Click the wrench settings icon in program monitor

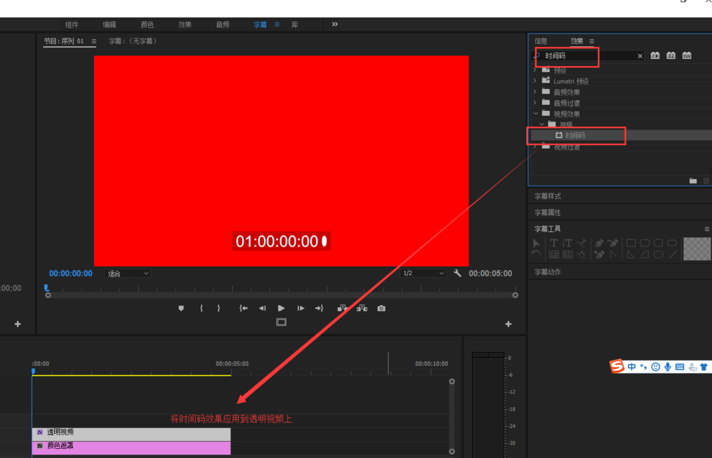[x=457, y=272]
